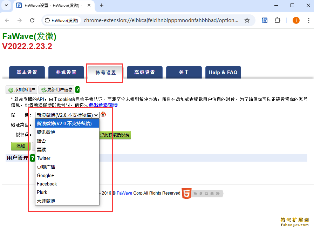Viewport: 314px width, 230px height.
Task: Click the FaWave extension toolbar icon
Action: click(265, 20)
